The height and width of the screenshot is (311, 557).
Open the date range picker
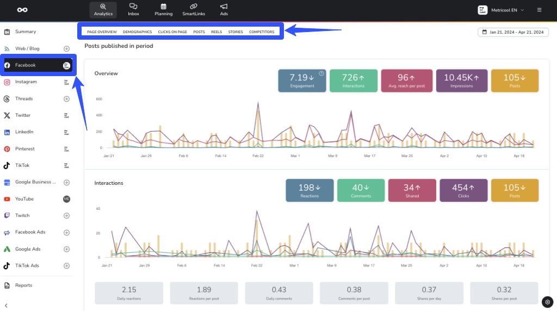point(513,32)
